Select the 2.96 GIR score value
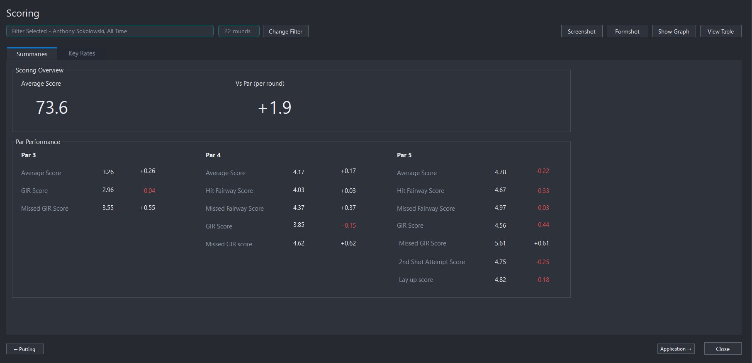 pyautogui.click(x=108, y=190)
